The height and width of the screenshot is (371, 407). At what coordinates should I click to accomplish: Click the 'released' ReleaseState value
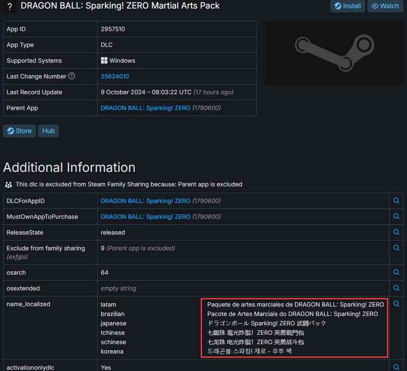coord(113,232)
